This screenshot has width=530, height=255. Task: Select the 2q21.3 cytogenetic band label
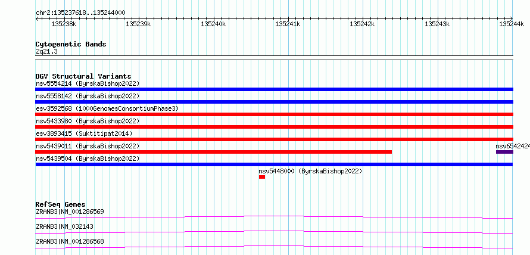click(46, 51)
